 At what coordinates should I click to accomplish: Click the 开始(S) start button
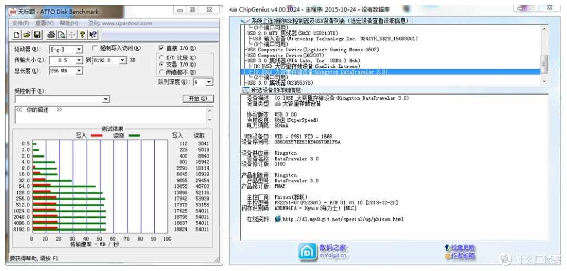click(198, 99)
